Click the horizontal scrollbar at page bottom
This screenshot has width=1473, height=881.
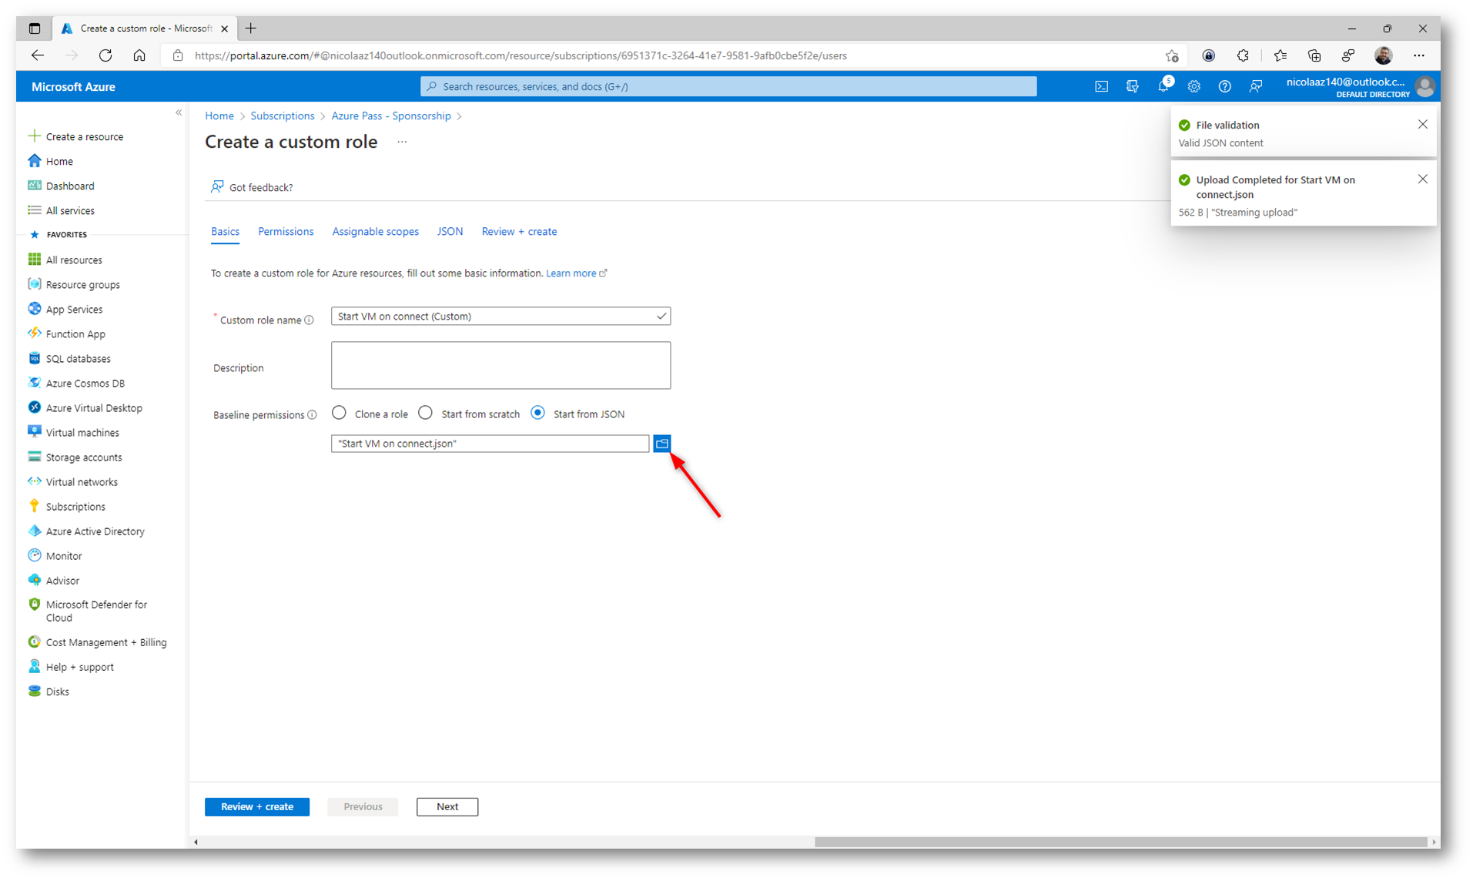coord(1120,842)
